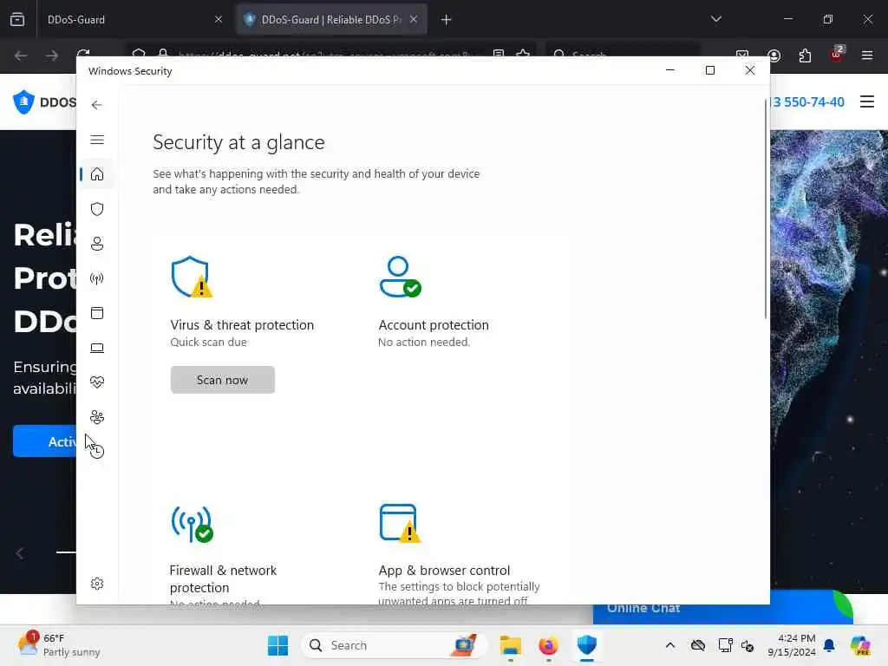Close the first DDoS-Guard tab

point(219,20)
